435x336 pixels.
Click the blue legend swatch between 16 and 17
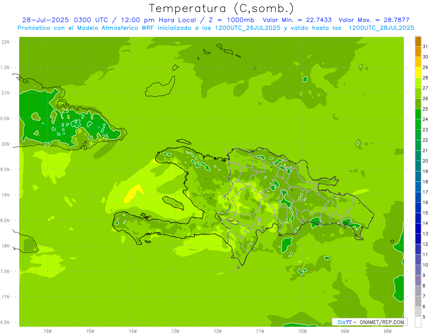(x=418, y=197)
